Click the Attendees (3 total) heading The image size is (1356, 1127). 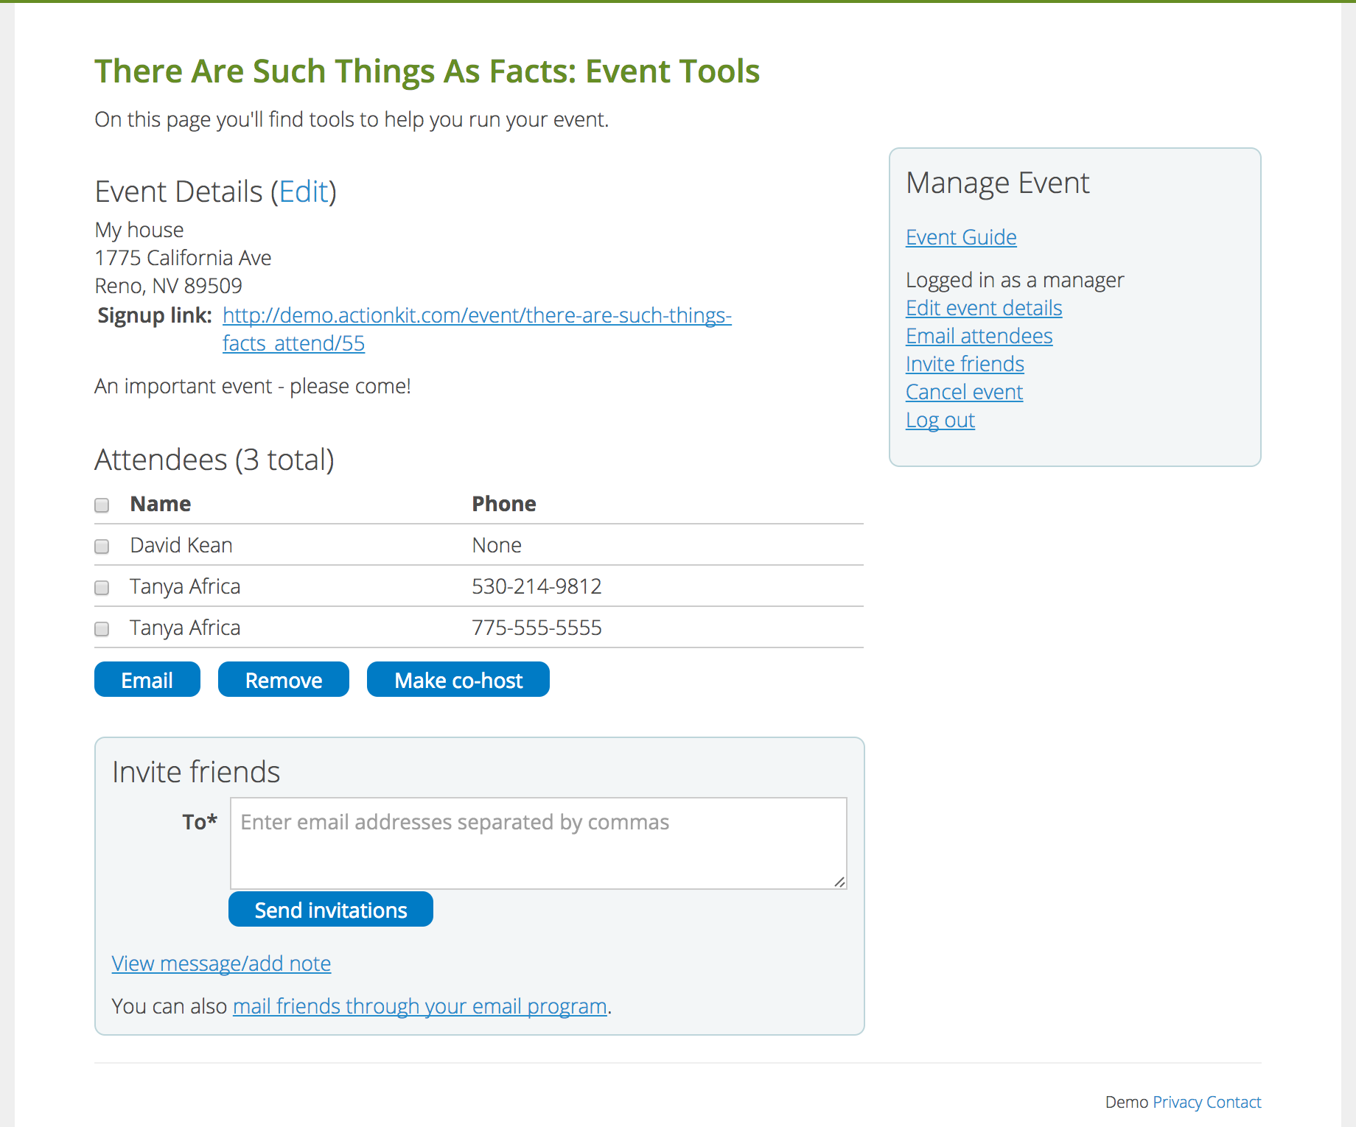pyautogui.click(x=214, y=460)
